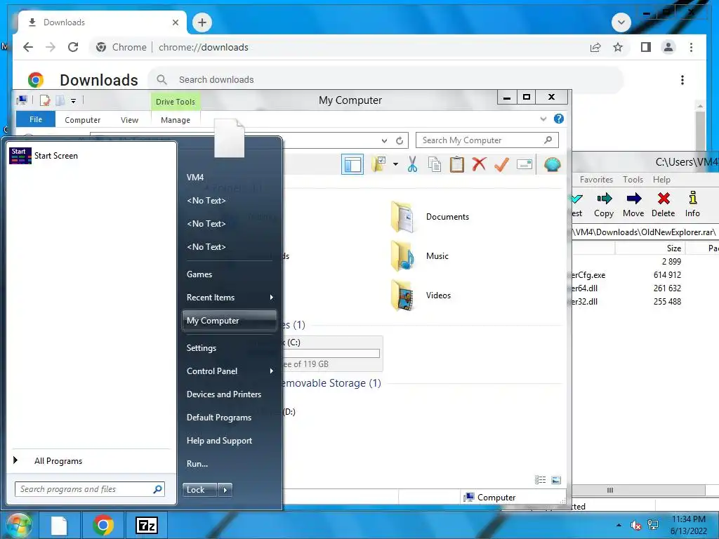Click the navigation pane toggle icon in Explorer toolbar
Image resolution: width=719 pixels, height=539 pixels.
352,164
